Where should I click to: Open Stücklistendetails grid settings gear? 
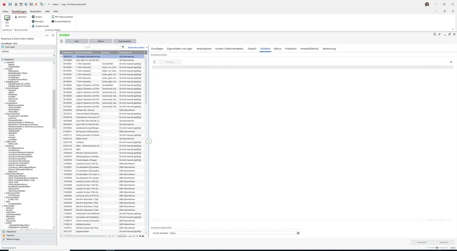(x=451, y=62)
